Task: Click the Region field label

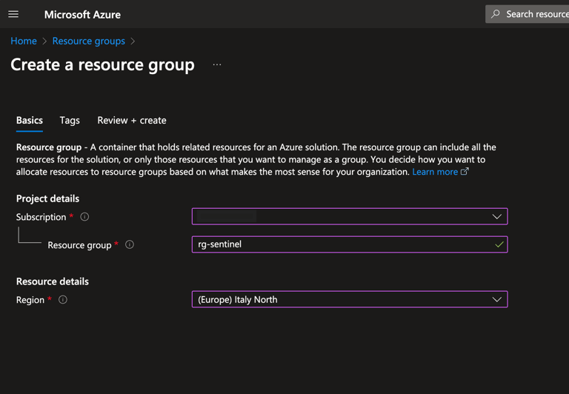Action: coord(30,300)
